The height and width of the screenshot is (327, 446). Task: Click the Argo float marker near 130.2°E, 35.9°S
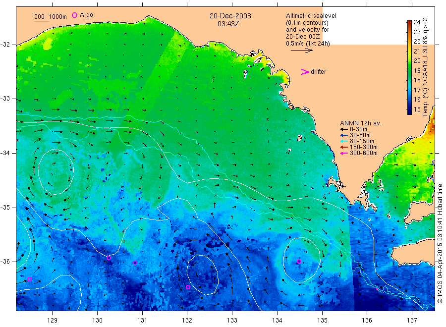tap(109, 258)
